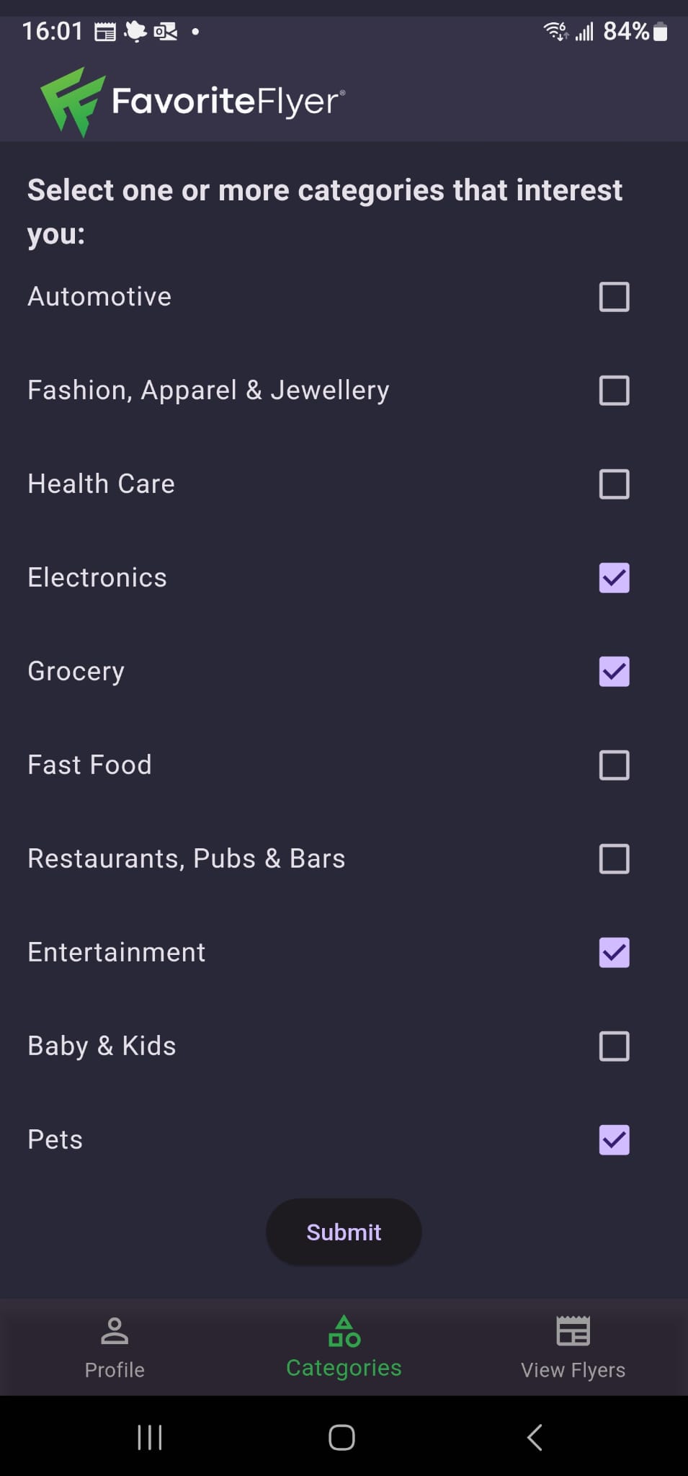Viewport: 688px width, 1476px height.
Task: Enable the Fashion, Apparel & Jewellery checkbox
Action: coord(614,391)
